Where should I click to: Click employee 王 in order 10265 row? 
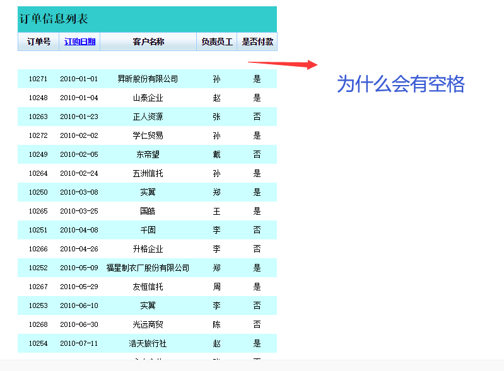click(216, 211)
